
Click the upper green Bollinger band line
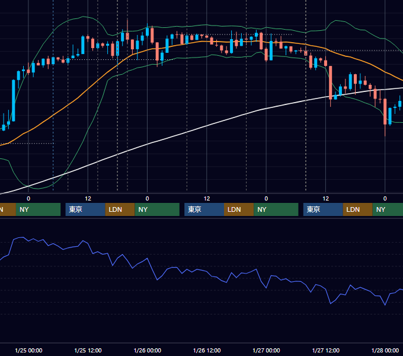206,25
